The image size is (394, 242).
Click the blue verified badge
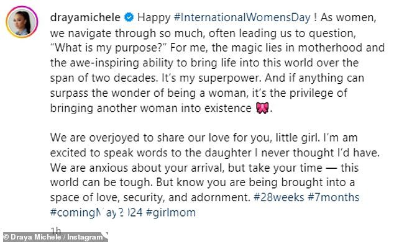[129, 17]
